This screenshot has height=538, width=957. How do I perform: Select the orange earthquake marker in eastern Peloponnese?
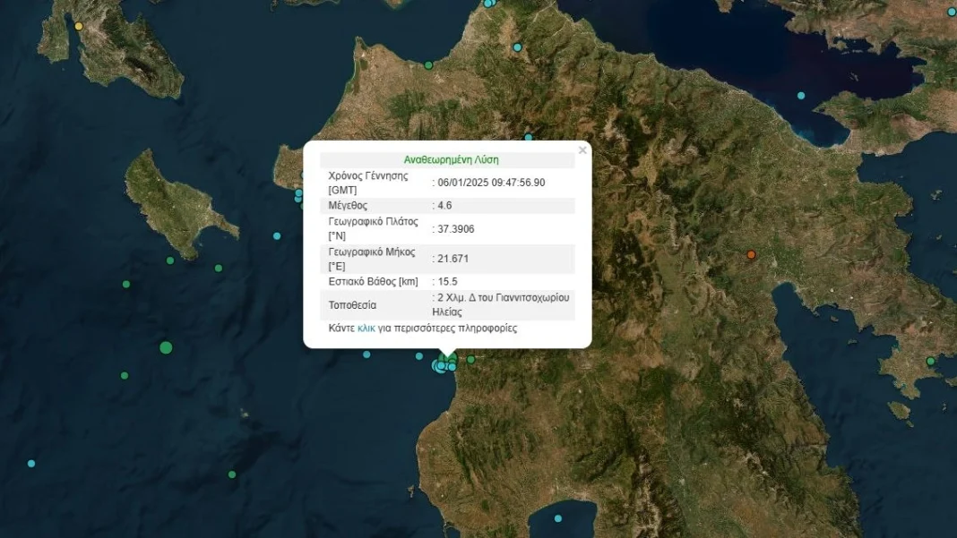751,254
